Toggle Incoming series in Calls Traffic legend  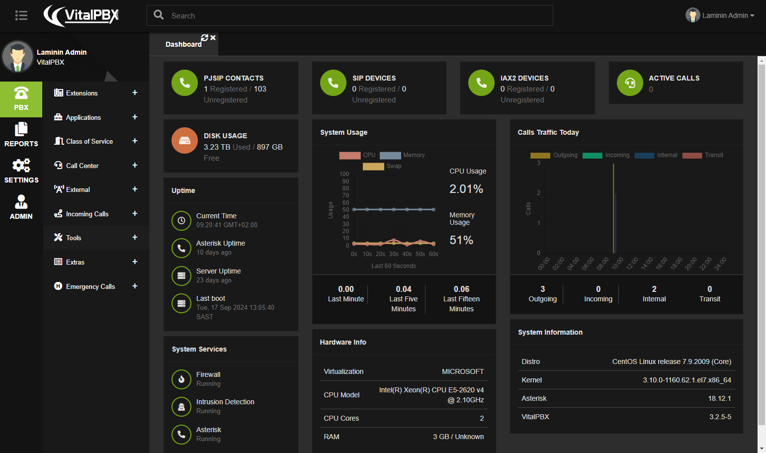pyautogui.click(x=606, y=155)
